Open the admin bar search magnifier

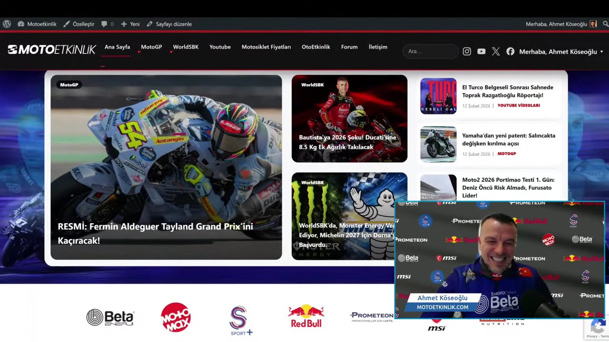point(605,24)
